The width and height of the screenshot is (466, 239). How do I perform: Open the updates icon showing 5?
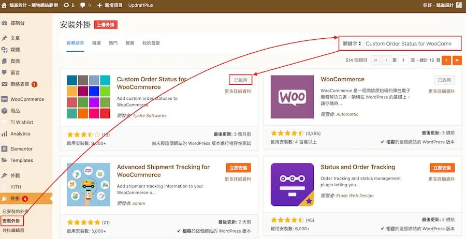66,5
